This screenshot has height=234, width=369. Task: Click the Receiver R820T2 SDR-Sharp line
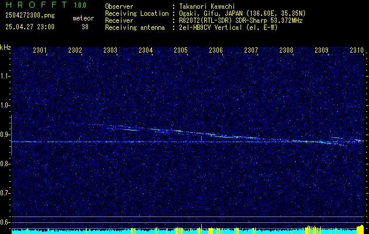(241, 20)
